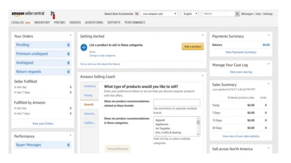Viewport: 291px width, 163px height.
Task: Open the PERFORMANCE menu
Action: (135, 22)
